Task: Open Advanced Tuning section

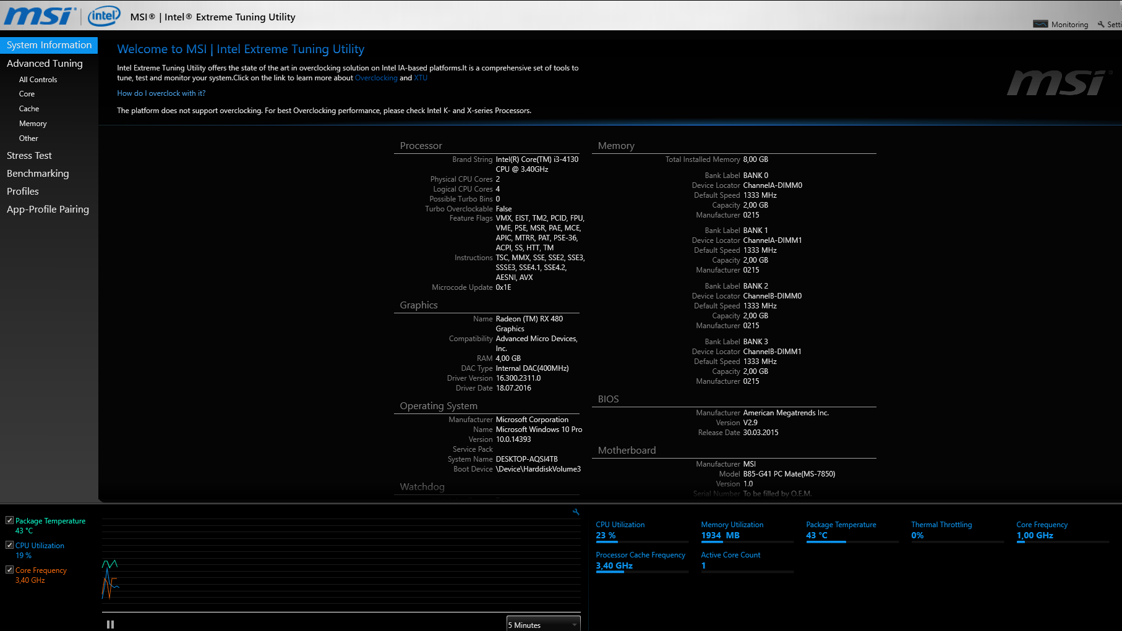Action: click(x=45, y=63)
